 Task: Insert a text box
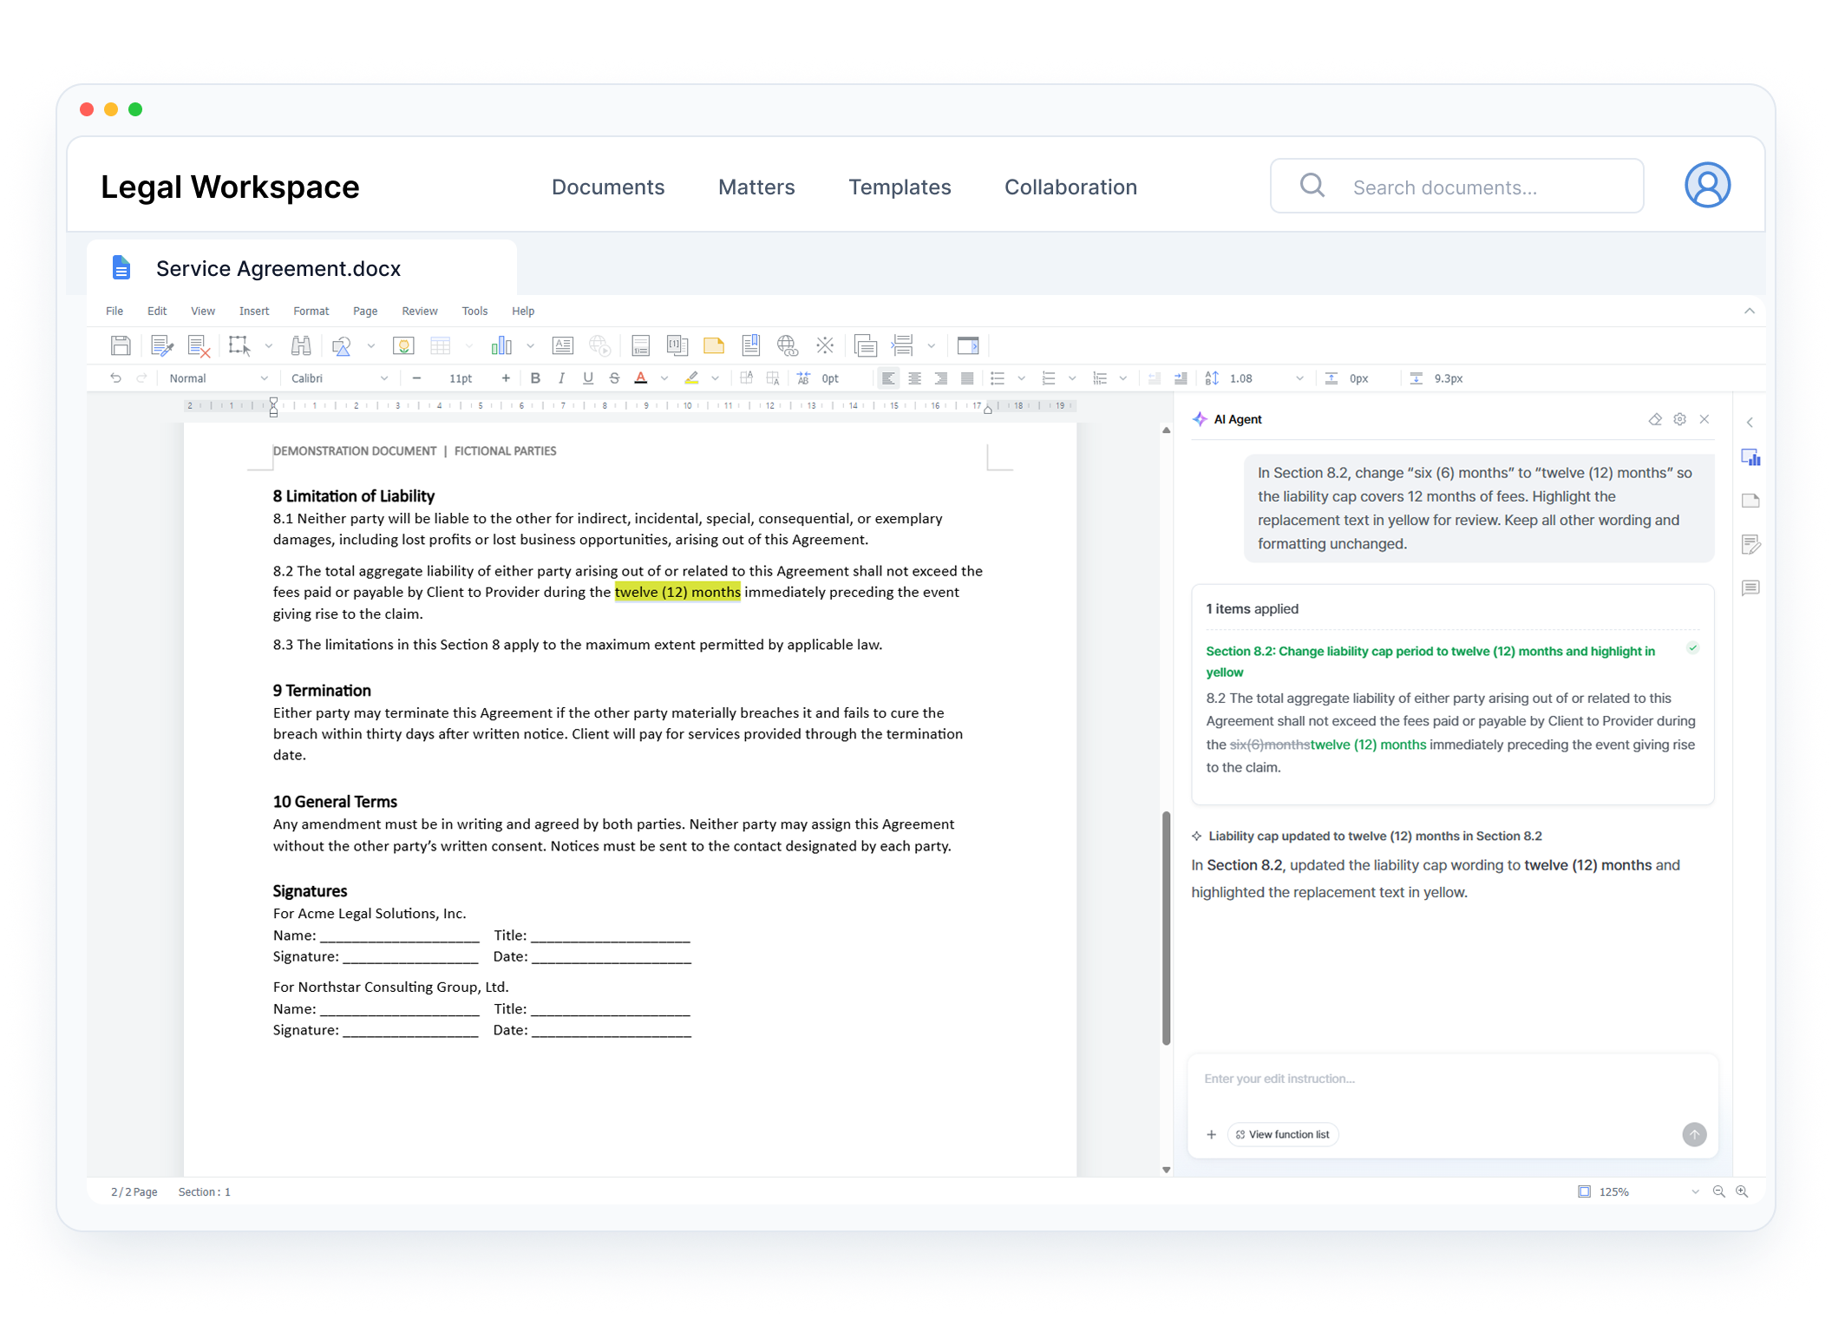pyautogui.click(x=563, y=345)
